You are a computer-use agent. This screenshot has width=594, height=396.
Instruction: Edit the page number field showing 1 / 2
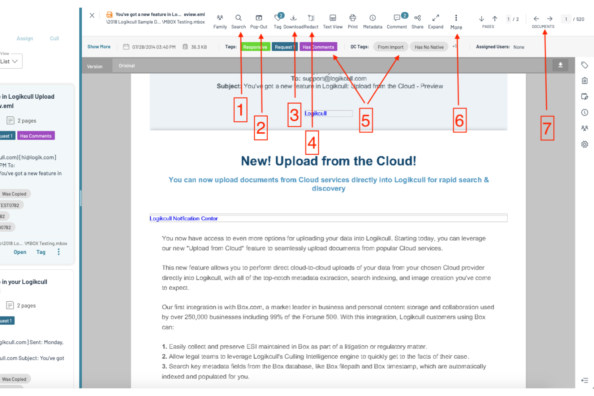point(509,19)
